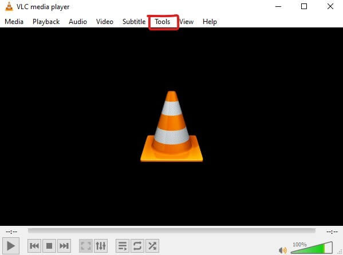
Task: Set volume on the green volume slider
Action: [312, 248]
